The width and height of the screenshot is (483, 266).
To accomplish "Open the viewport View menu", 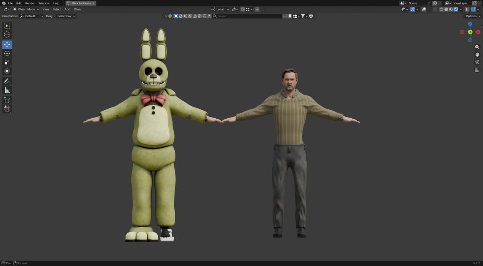I will [46, 9].
